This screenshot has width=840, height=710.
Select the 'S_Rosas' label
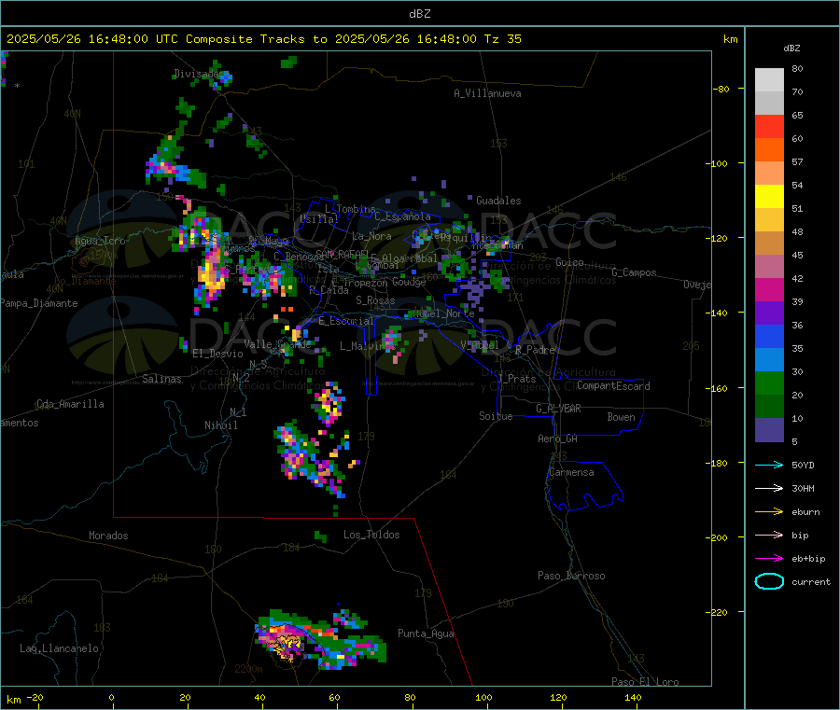[x=375, y=300]
